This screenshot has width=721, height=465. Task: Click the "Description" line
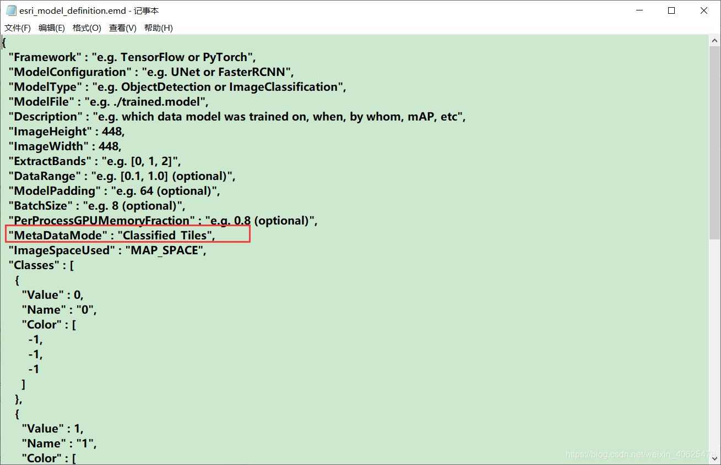click(237, 117)
